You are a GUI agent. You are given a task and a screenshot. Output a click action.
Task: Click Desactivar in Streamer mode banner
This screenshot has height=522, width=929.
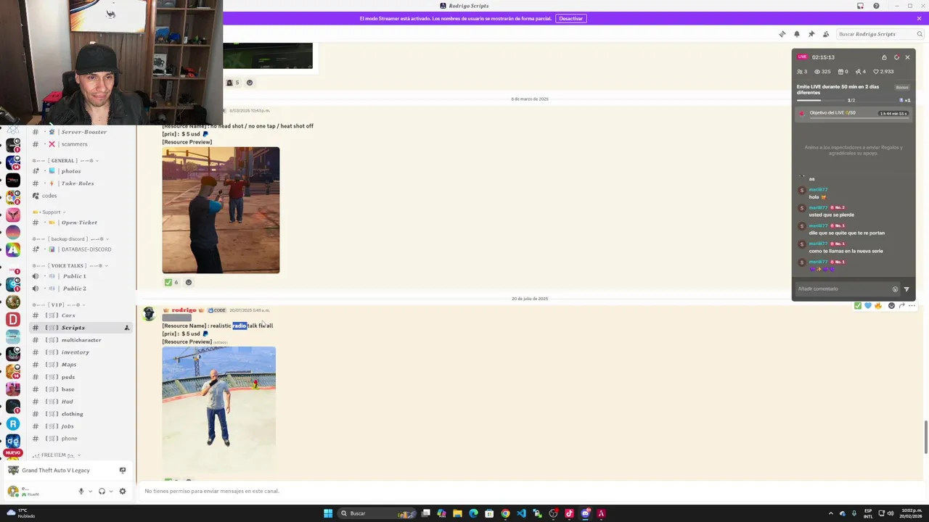pos(570,19)
